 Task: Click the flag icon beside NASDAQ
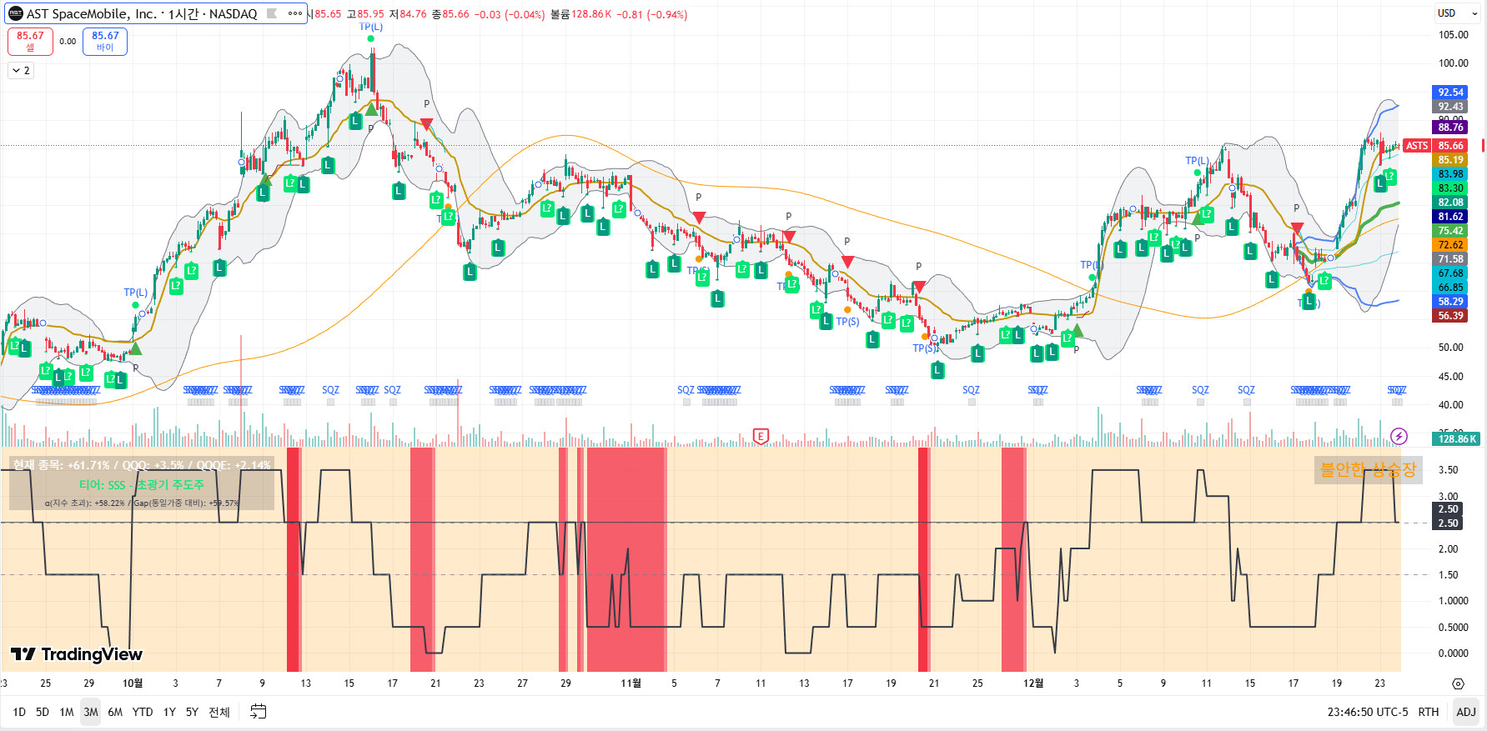tap(272, 13)
